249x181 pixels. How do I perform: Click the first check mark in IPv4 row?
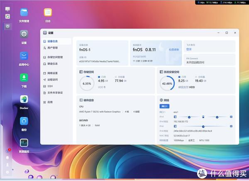tap(189, 117)
